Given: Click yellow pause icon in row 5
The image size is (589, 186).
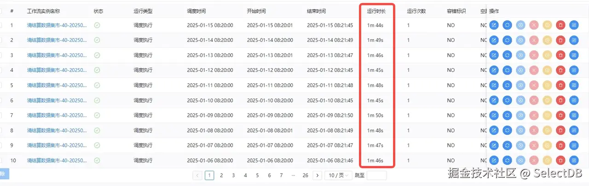Looking at the screenshot, I should tap(547, 85).
